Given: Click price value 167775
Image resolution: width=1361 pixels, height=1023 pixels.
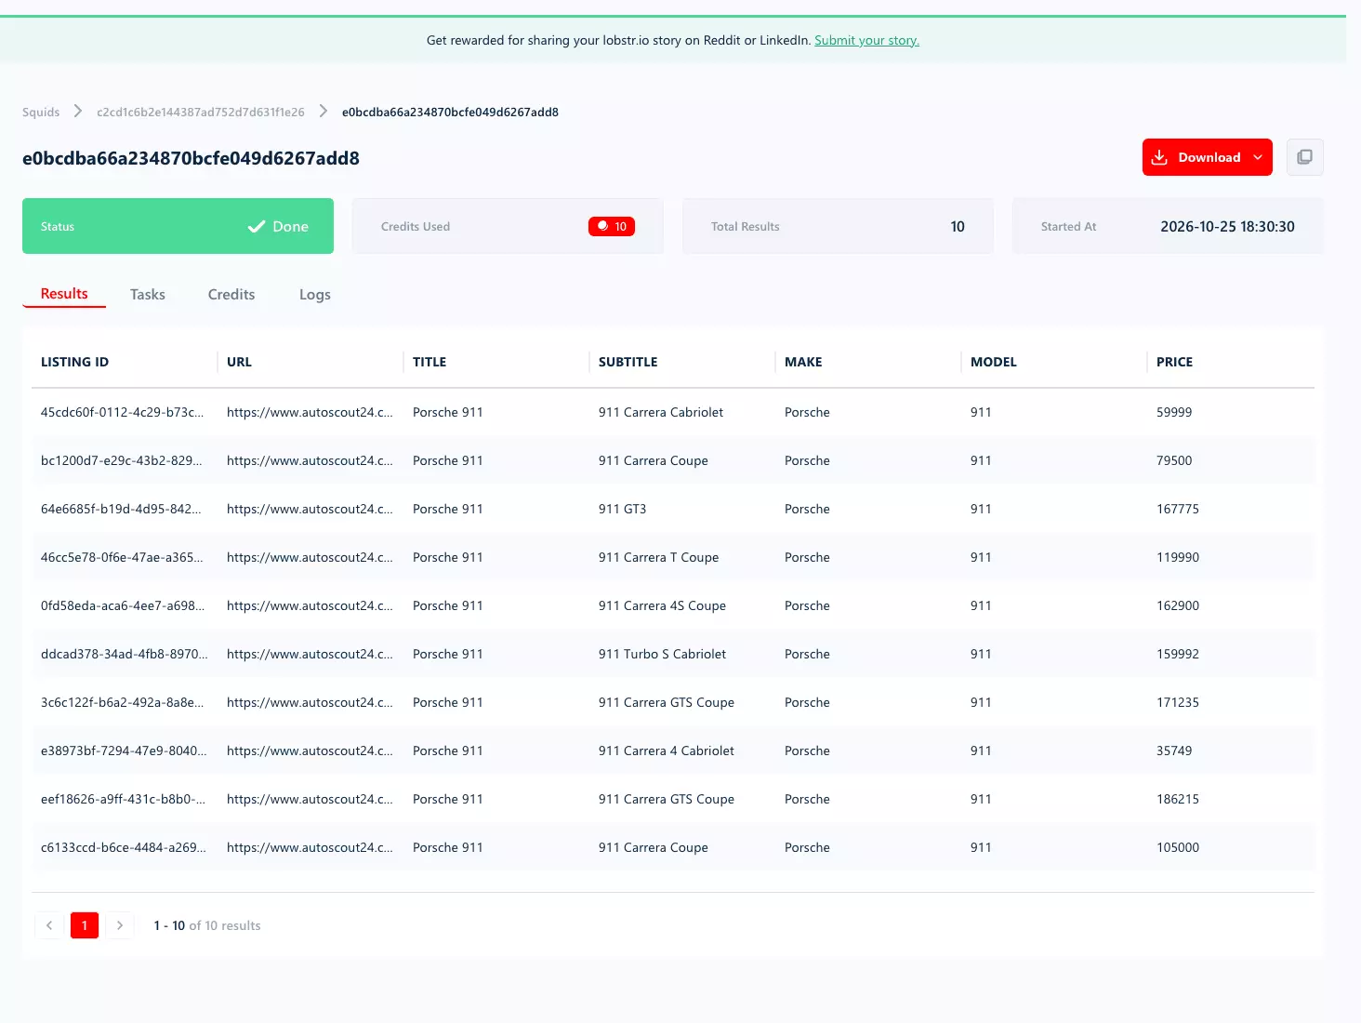Looking at the screenshot, I should point(1178,509).
